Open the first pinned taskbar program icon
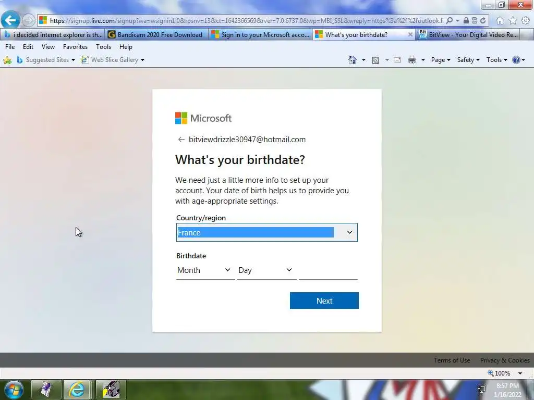The height and width of the screenshot is (400, 534). pyautogui.click(x=46, y=390)
